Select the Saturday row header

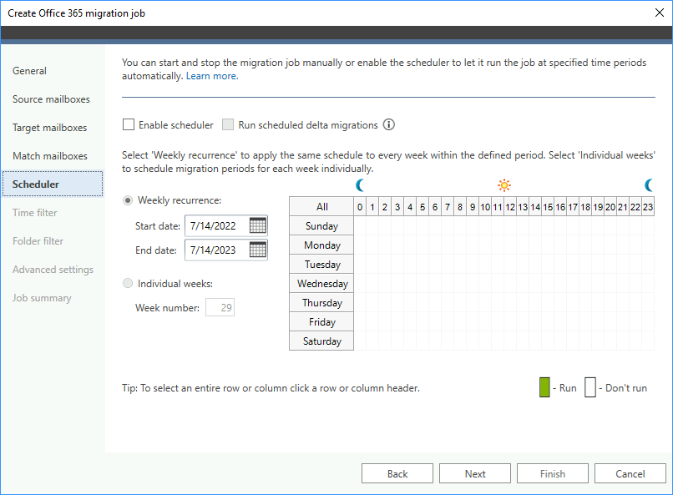point(321,341)
